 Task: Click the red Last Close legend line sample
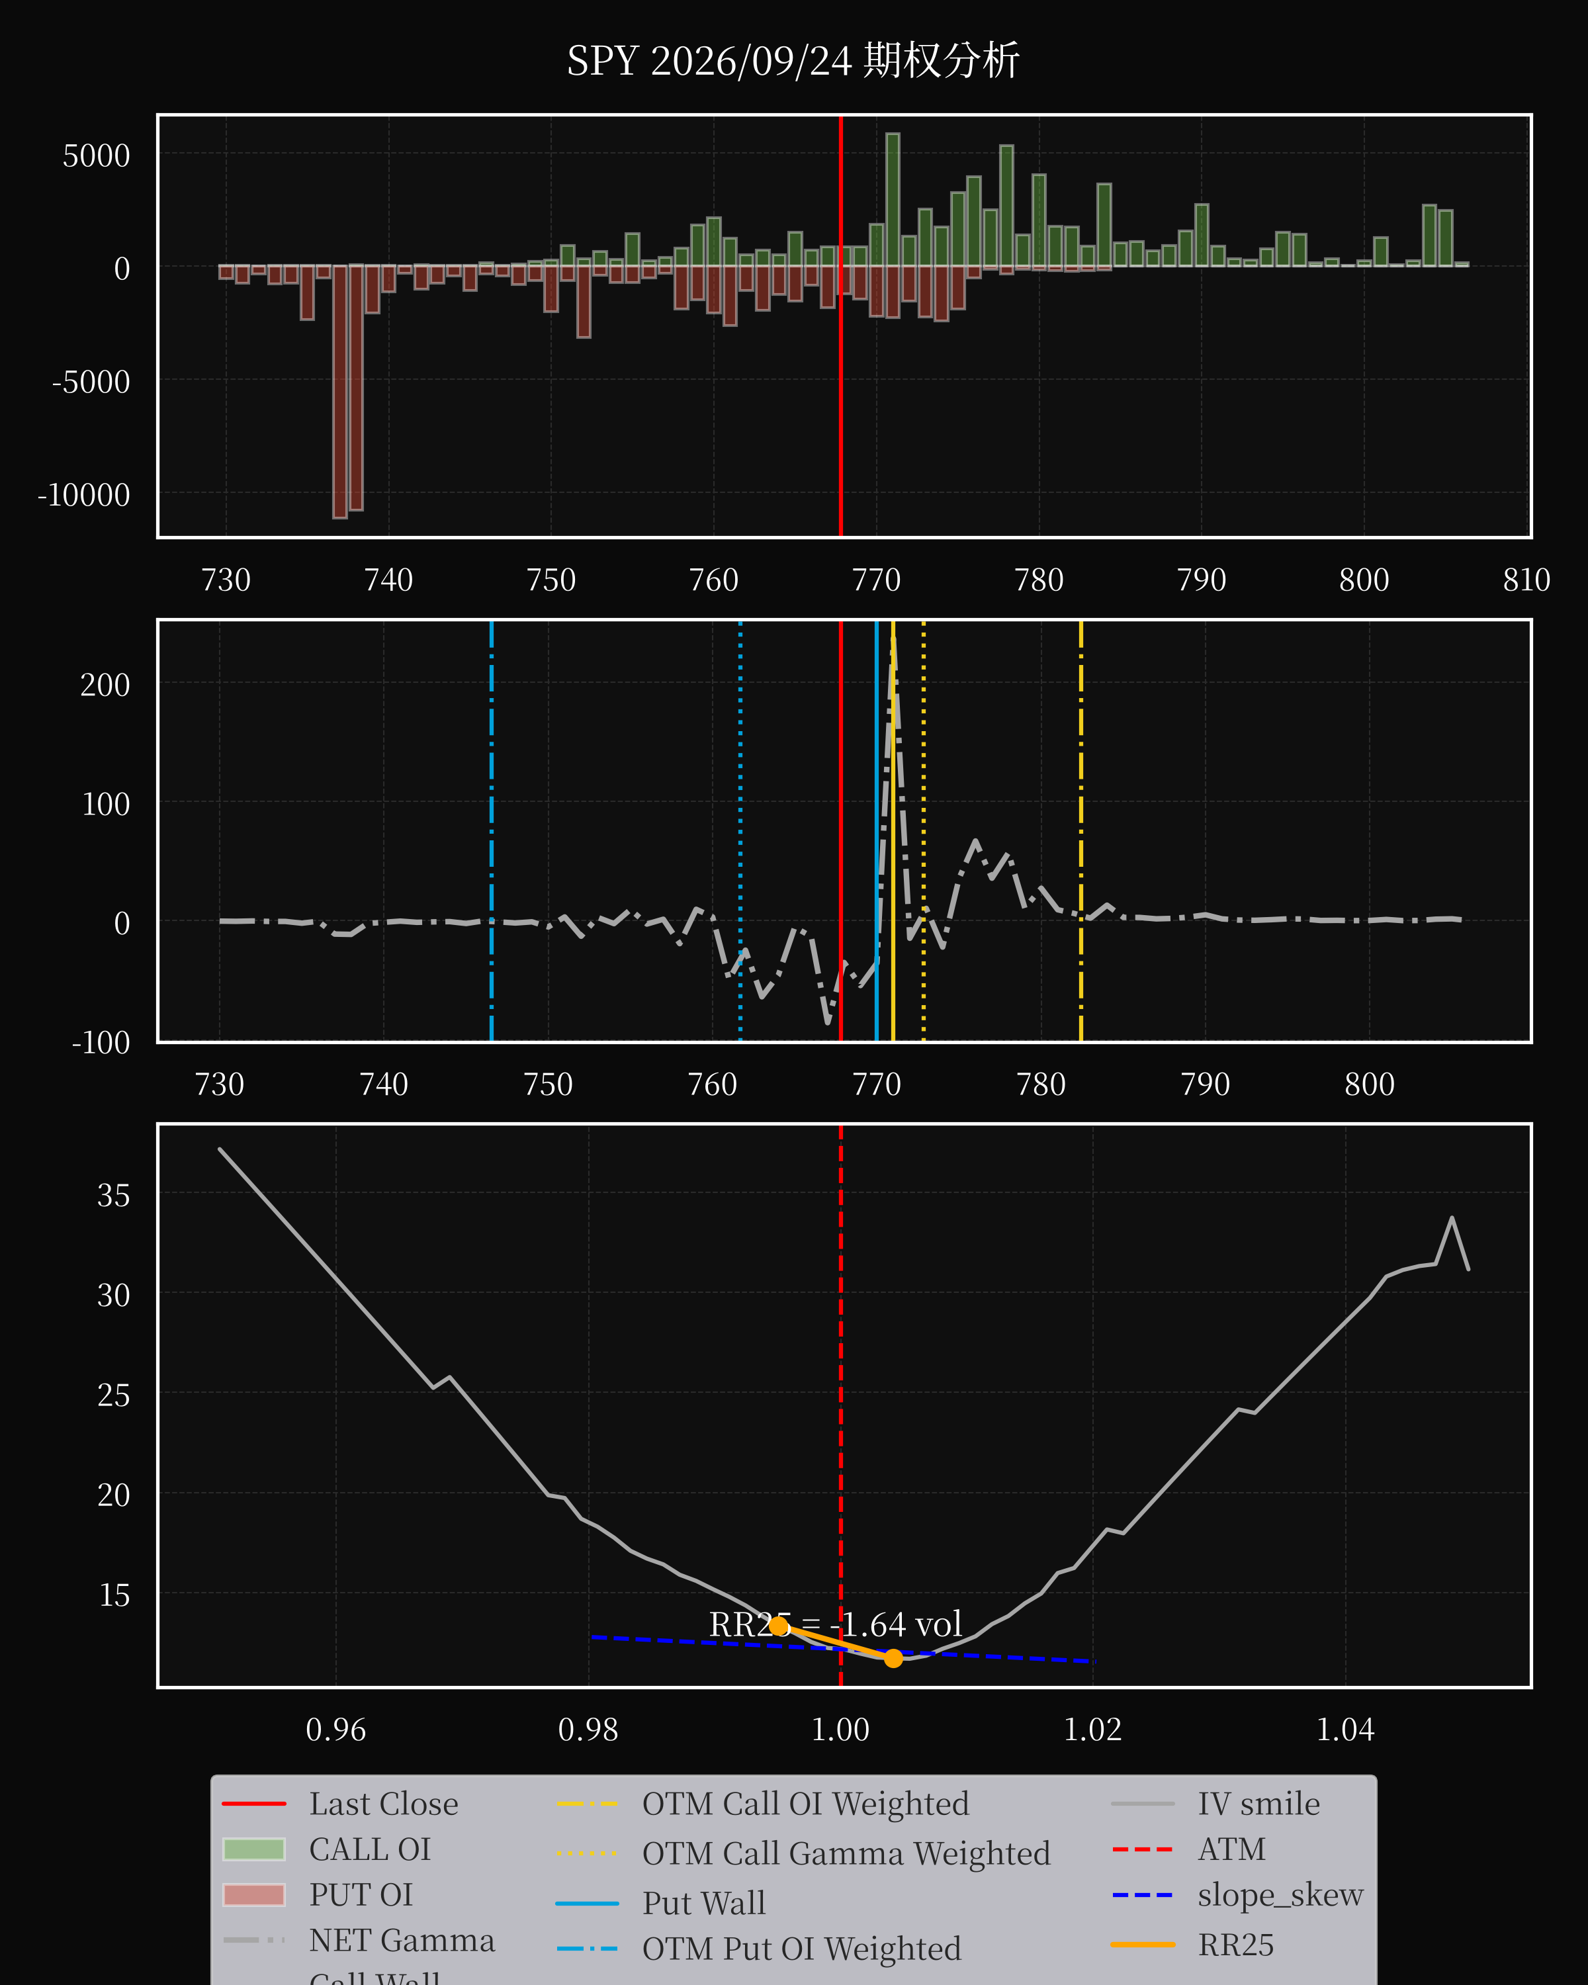pyautogui.click(x=254, y=1804)
